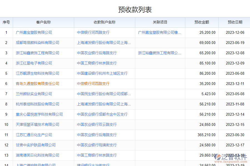The width and height of the screenshot is (250, 166).
Task: Sort by 预收日期 column header
Action: pyautogui.click(x=235, y=22)
